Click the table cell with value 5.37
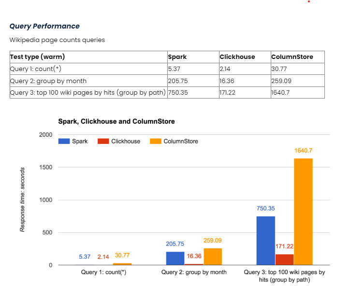351x286 pixels. (193, 69)
